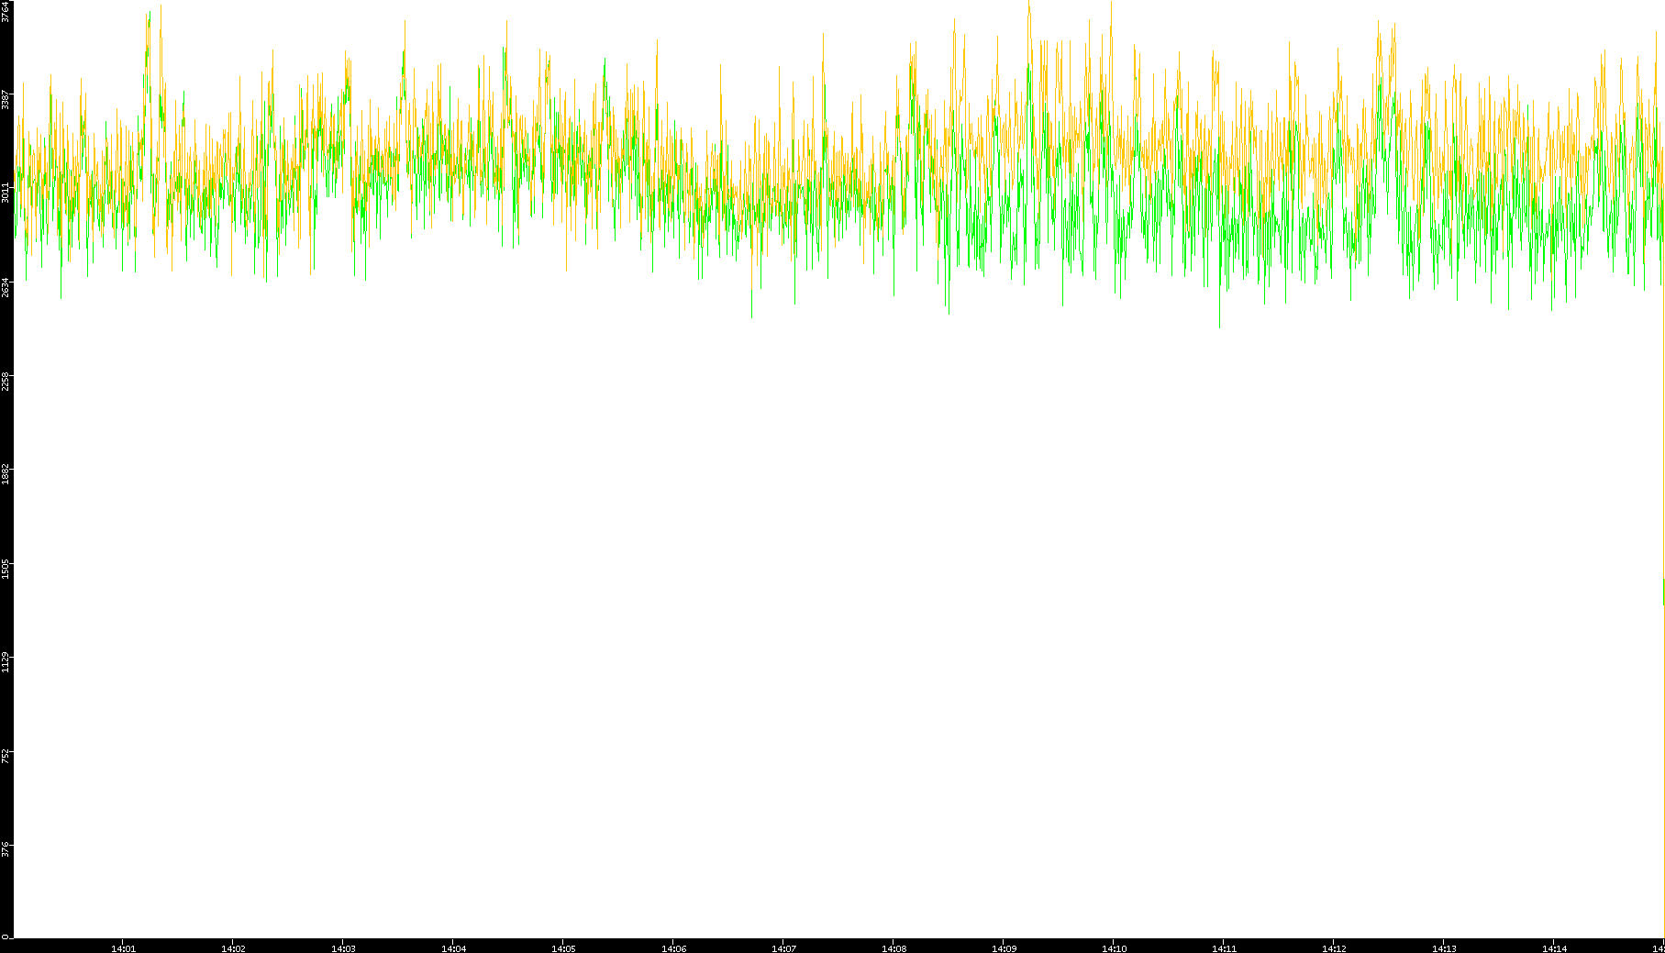This screenshot has height=953, width=1665.
Task: Select the 14:05 time axis label
Action: pos(563,948)
